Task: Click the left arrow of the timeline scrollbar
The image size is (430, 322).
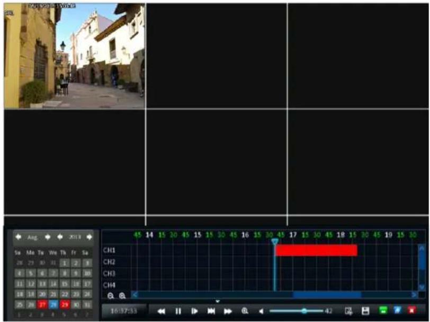Action: click(x=135, y=295)
